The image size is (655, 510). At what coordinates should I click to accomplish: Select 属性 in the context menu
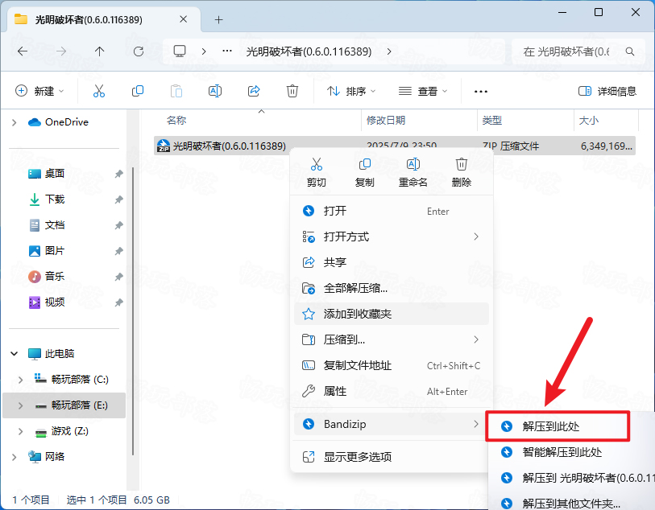(392, 391)
